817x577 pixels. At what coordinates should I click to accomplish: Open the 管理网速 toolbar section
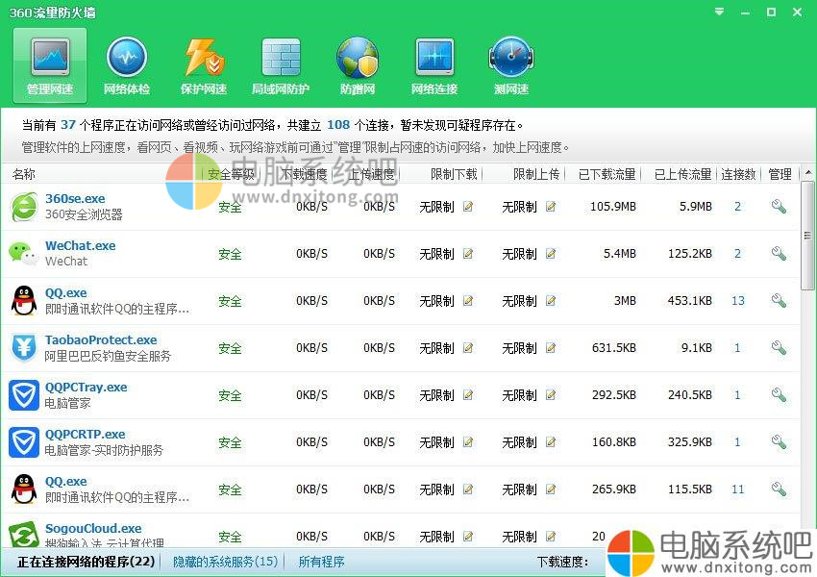click(x=50, y=65)
